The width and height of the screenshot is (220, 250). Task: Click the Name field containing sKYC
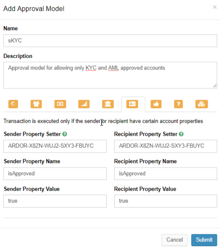point(110,41)
